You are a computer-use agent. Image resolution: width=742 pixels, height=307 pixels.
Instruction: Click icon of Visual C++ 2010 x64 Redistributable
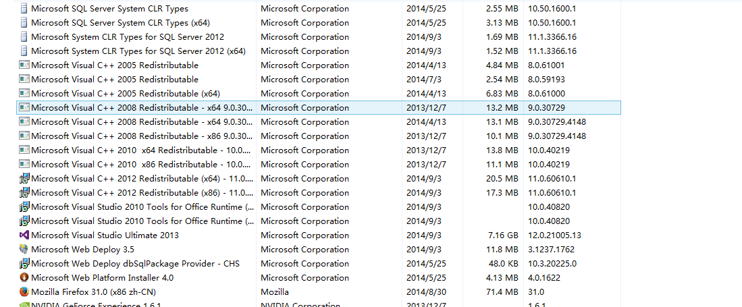click(x=24, y=150)
